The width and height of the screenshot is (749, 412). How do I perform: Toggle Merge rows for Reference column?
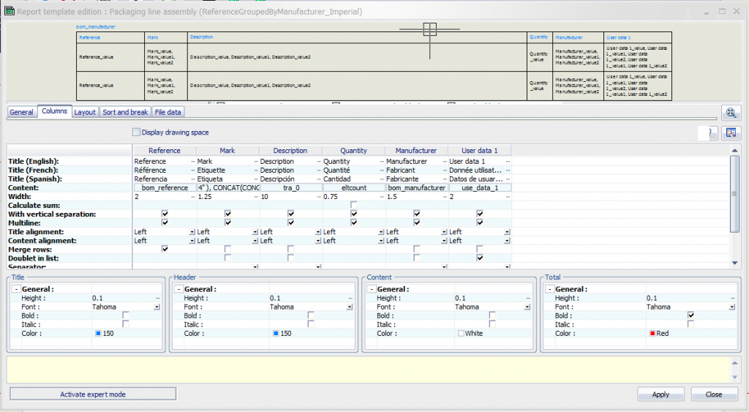(165, 250)
